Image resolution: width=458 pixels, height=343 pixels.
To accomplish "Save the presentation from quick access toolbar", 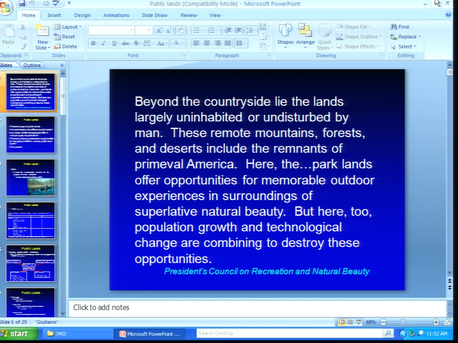I will point(22,3).
